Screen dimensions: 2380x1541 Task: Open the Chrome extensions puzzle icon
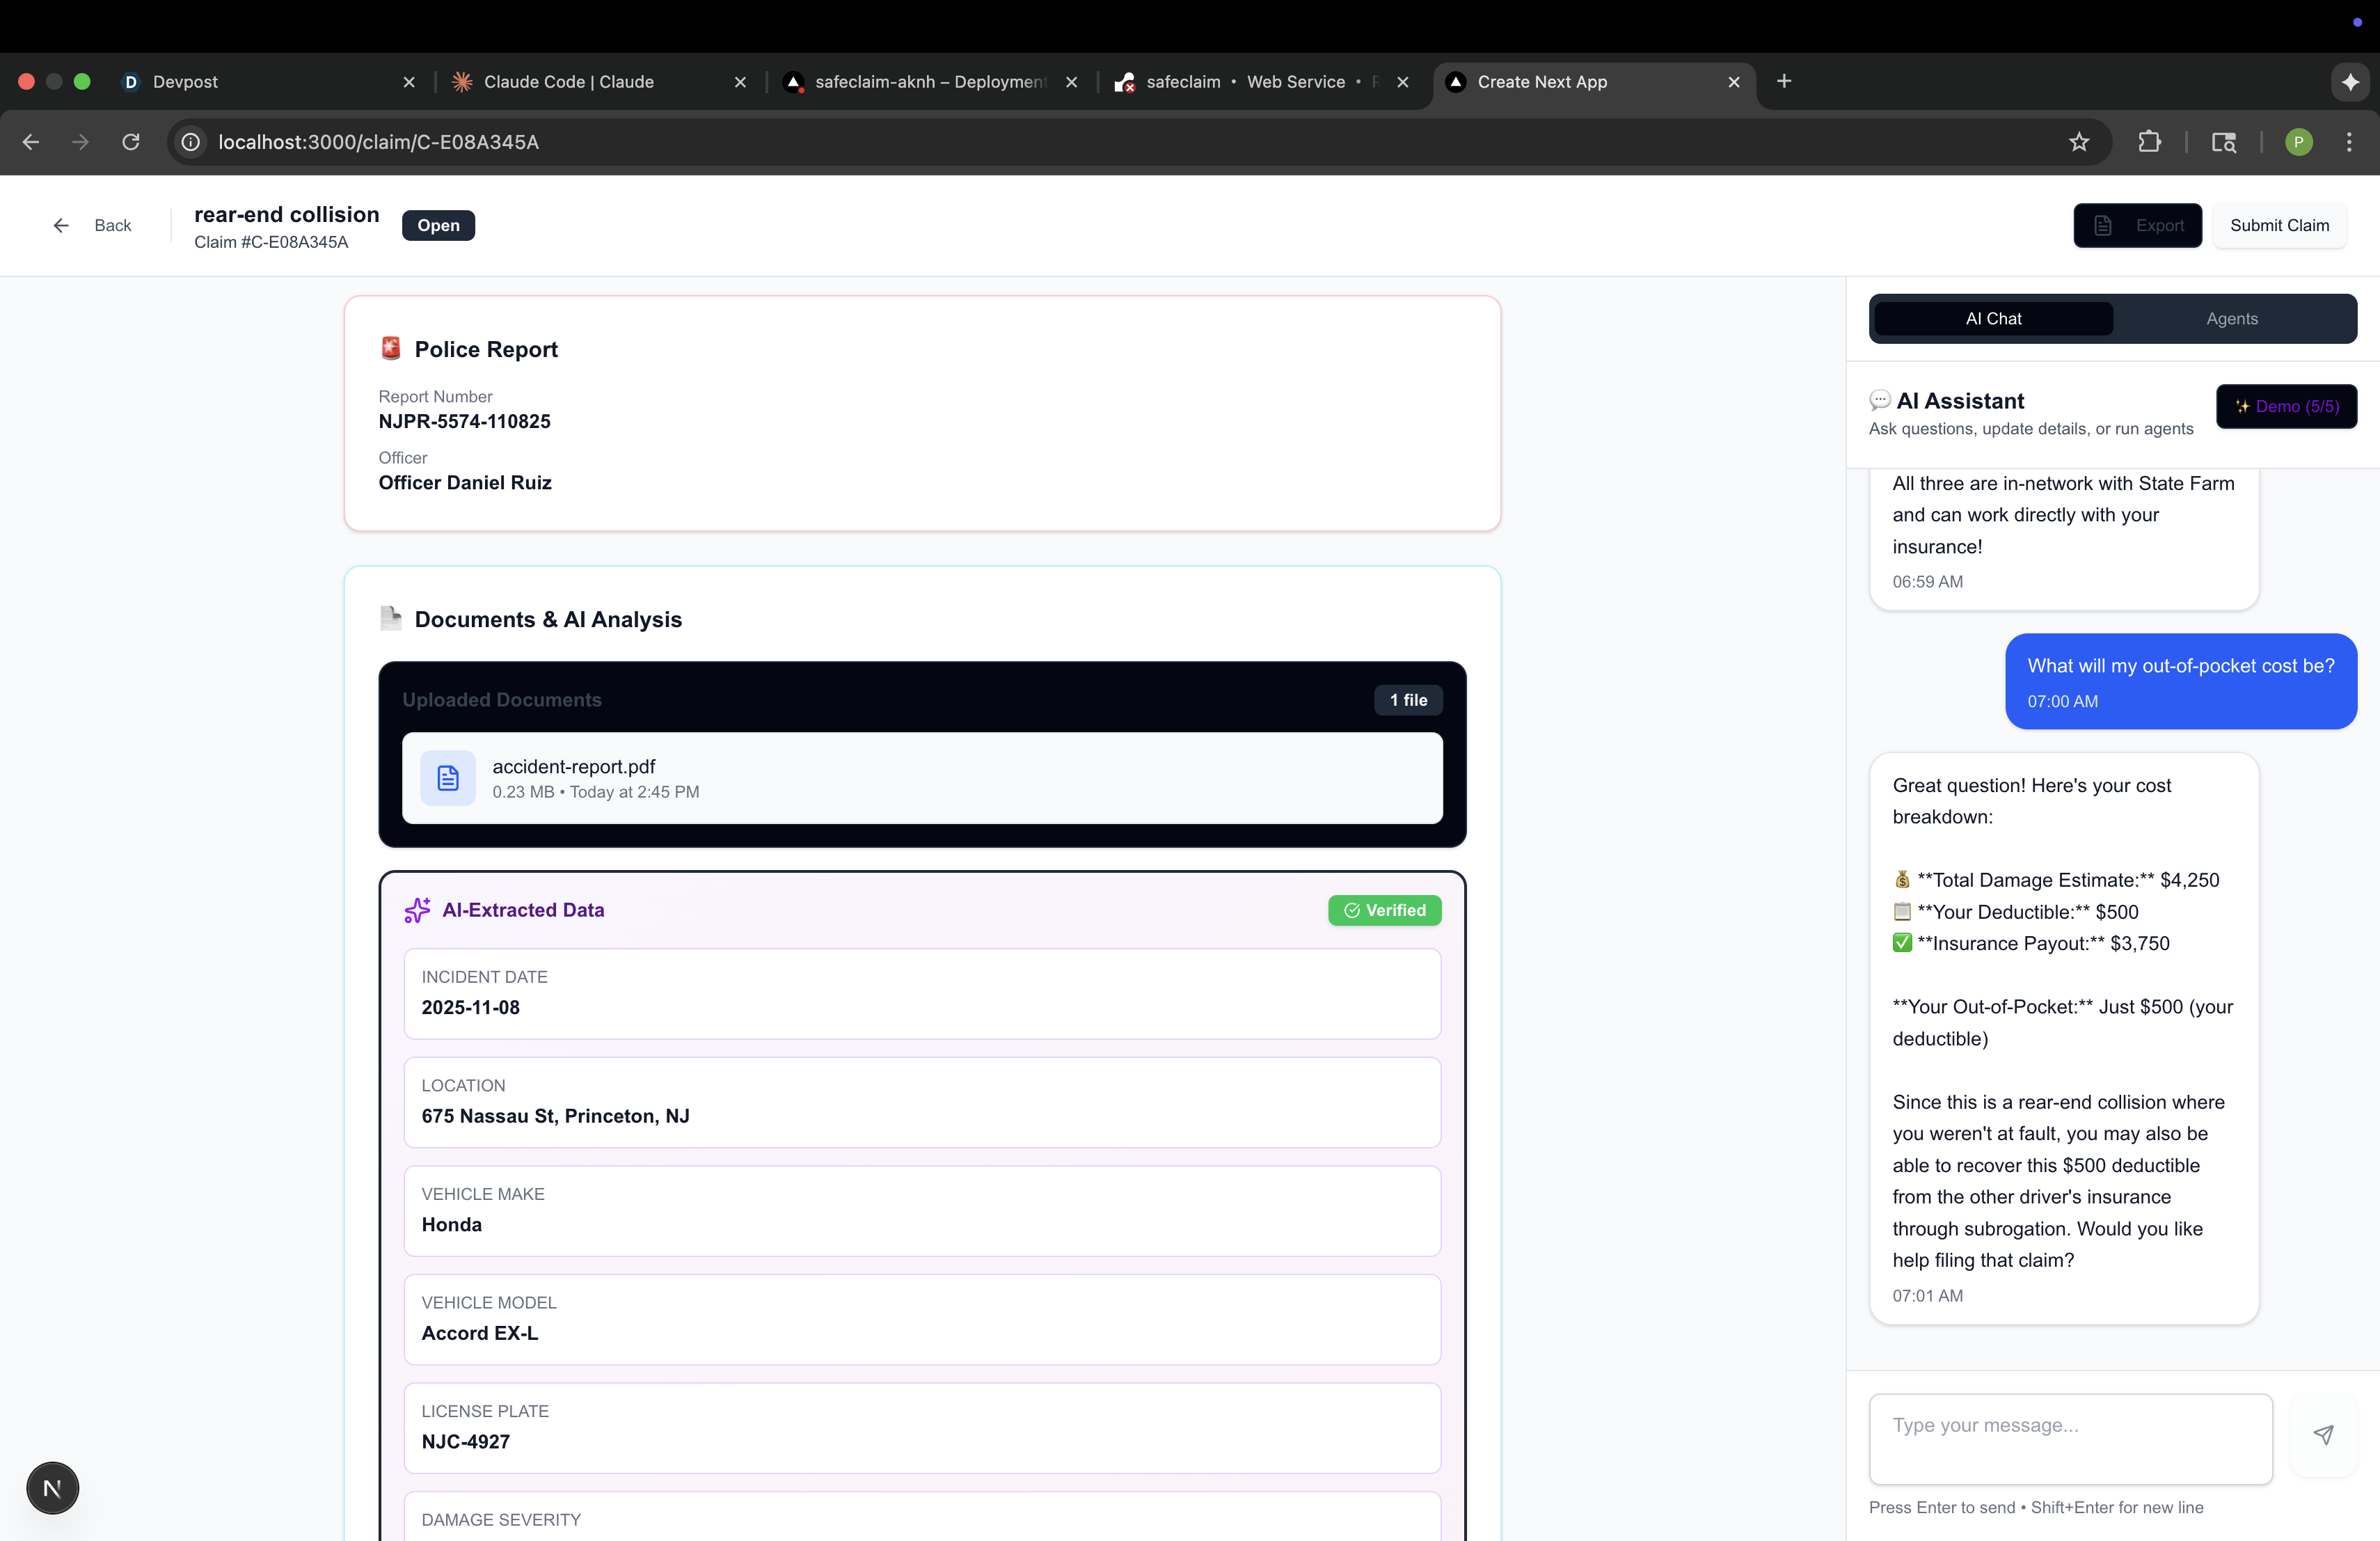click(2149, 142)
